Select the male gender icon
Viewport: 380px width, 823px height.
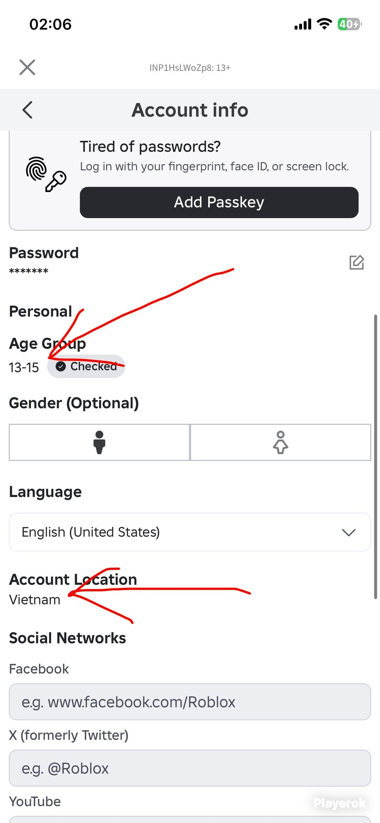(x=100, y=442)
